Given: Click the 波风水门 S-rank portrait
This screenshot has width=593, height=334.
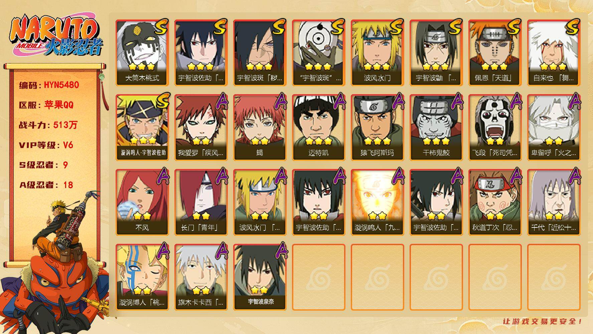Looking at the screenshot, I should pos(378,53).
